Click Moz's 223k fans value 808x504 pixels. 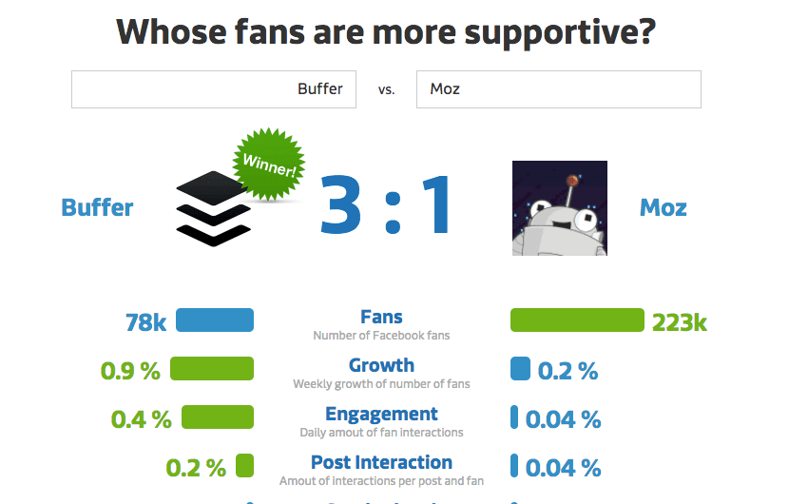(679, 322)
